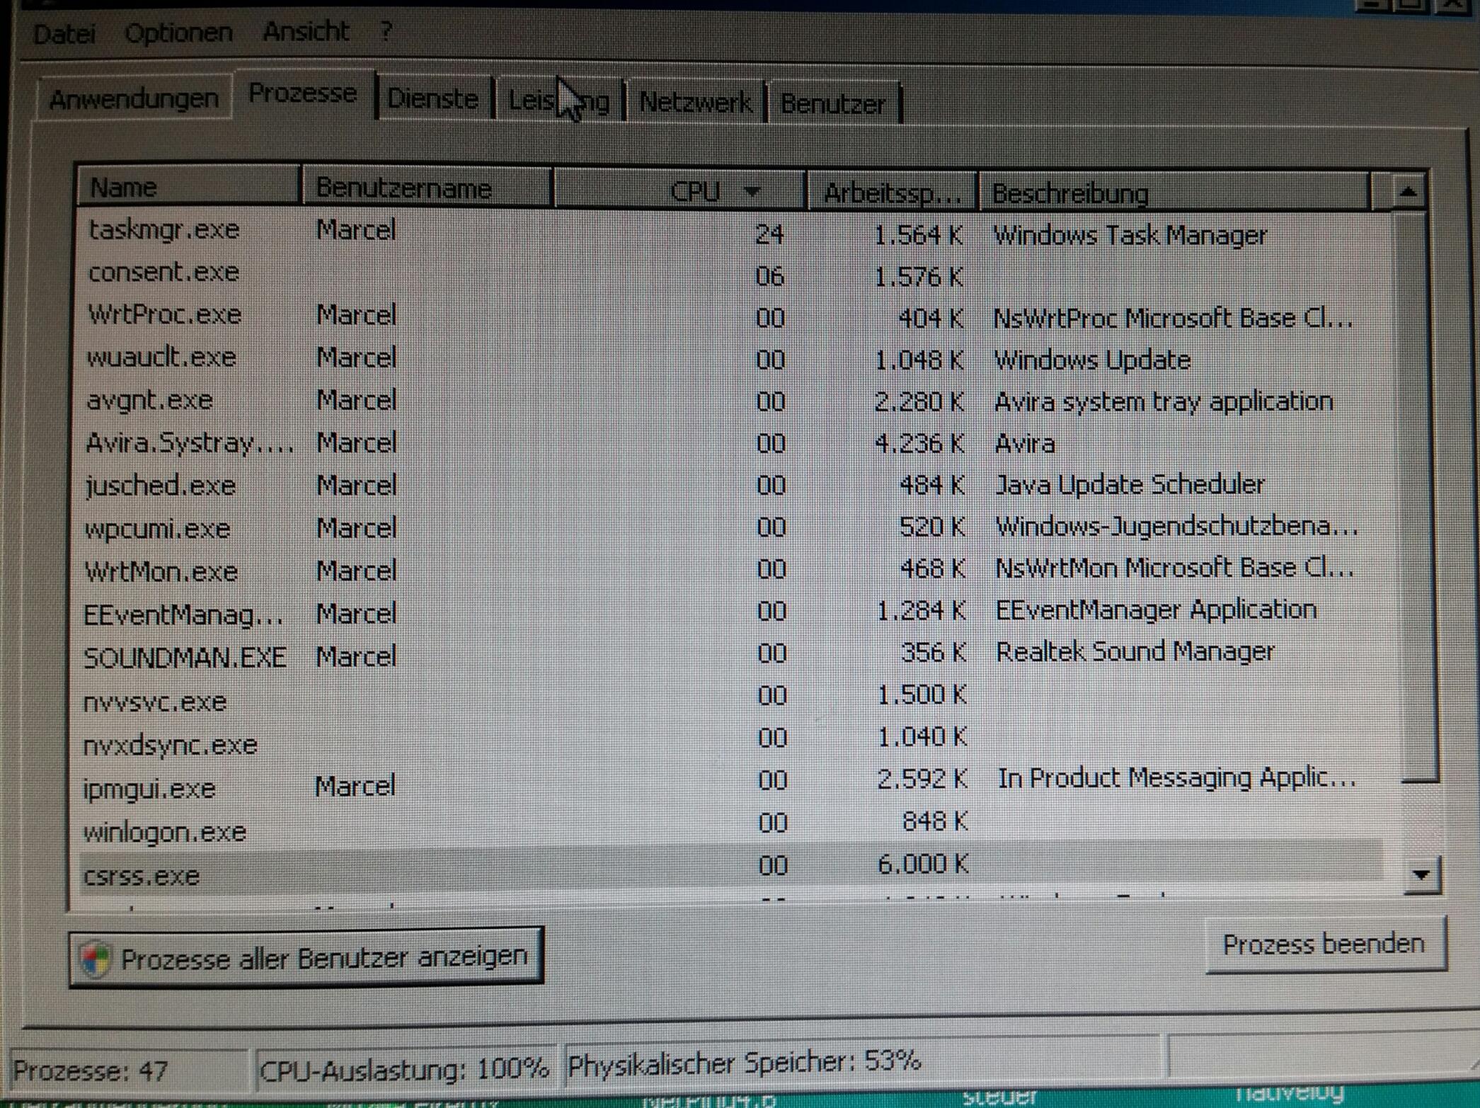Switch to the Benutzer tab
The image size is (1480, 1108).
click(832, 104)
